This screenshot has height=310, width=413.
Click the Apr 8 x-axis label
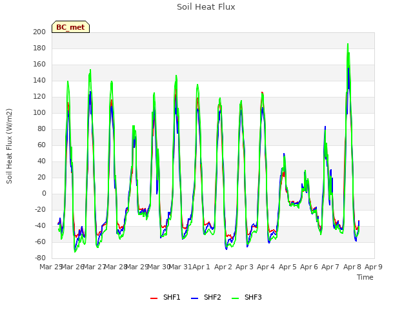[352, 267]
